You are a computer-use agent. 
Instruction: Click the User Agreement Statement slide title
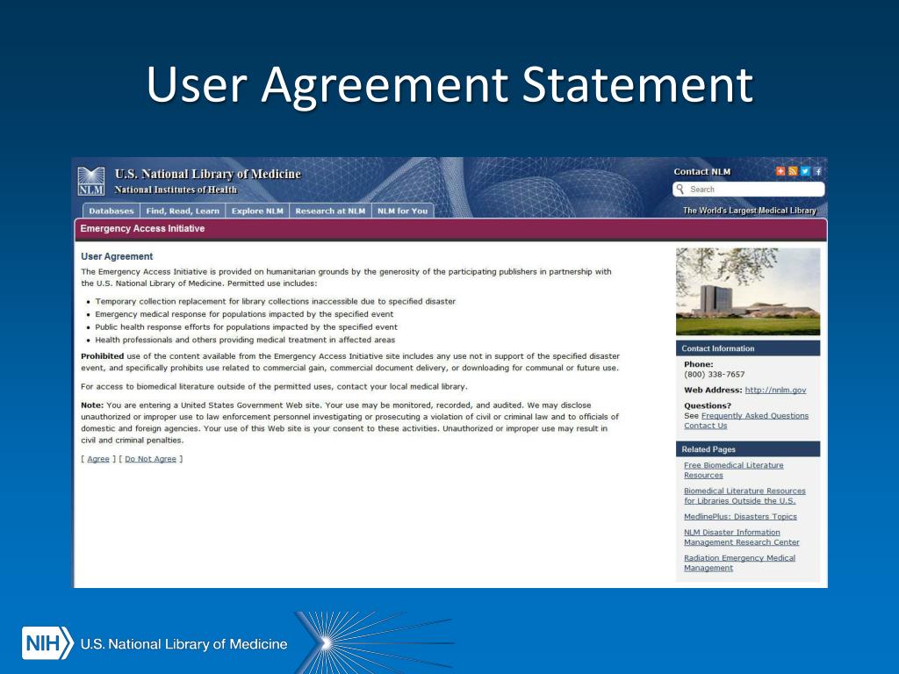click(x=450, y=85)
